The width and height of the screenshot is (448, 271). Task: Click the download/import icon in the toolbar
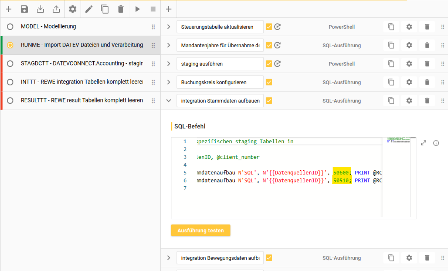[40, 9]
